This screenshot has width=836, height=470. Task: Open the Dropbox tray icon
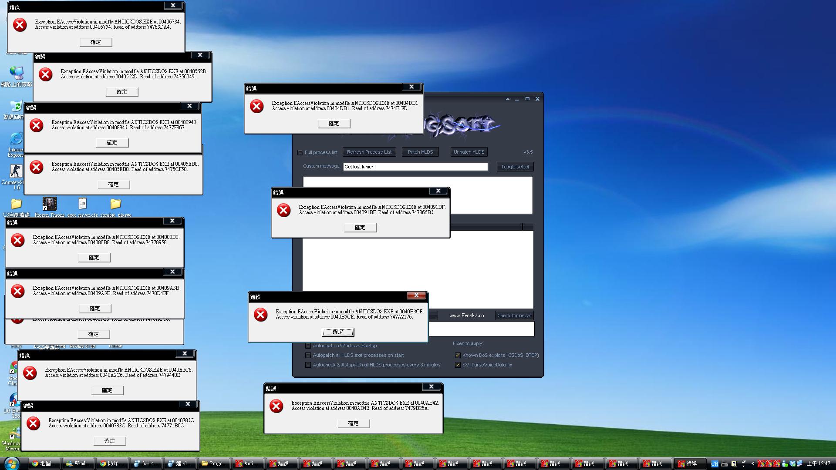792,464
